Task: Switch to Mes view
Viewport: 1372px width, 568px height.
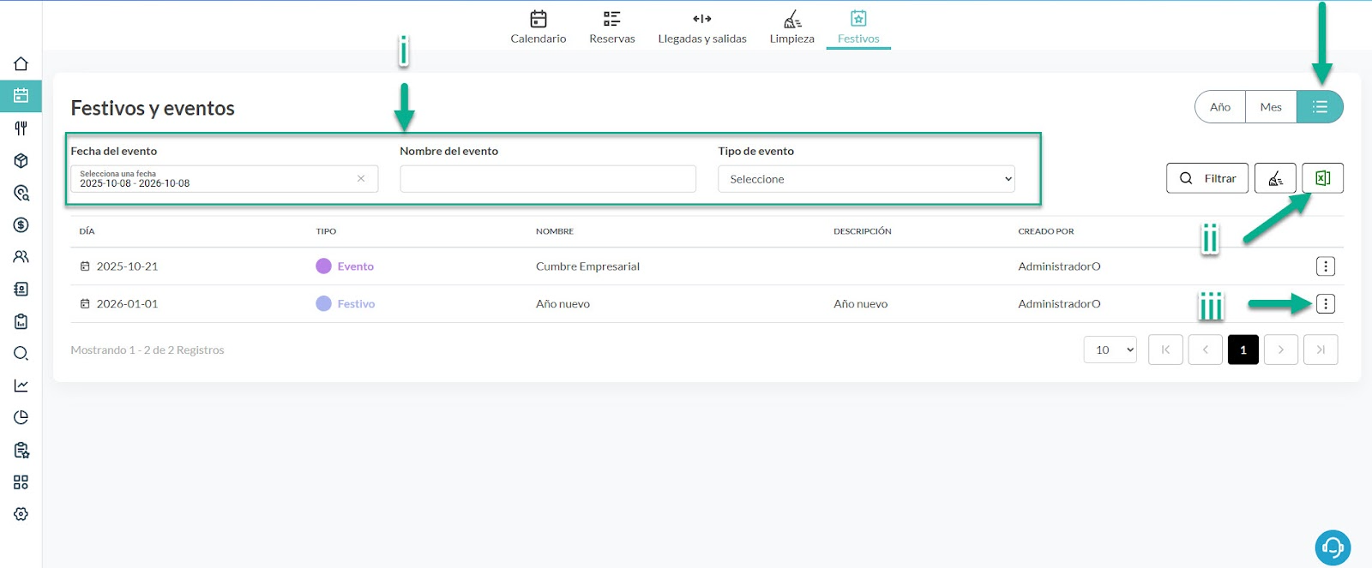Action: 1271,107
